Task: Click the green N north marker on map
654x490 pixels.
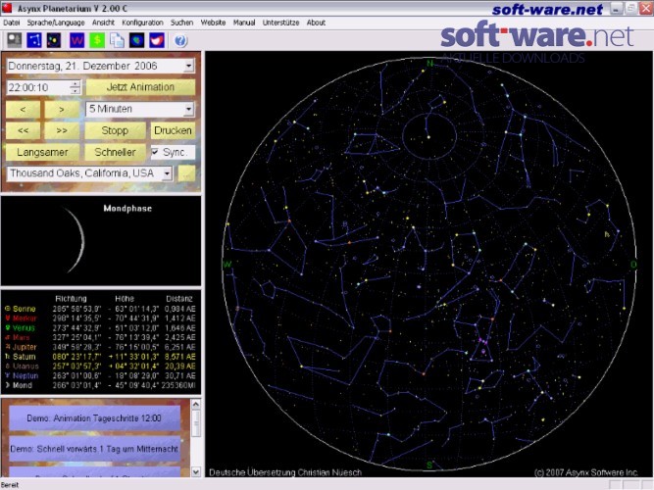Action: [430, 63]
